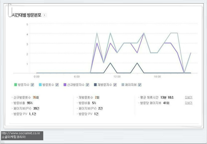Screen dimensions: 207x144
Task: Click the 방문횟수 legend label
Action: [x=48, y=85]
